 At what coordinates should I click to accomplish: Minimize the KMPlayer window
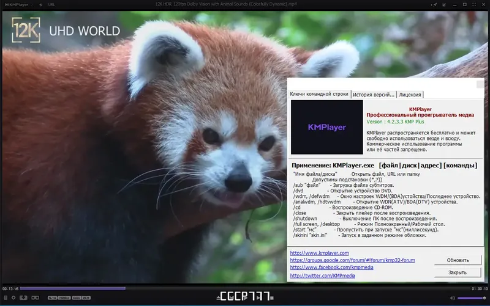point(454,5)
